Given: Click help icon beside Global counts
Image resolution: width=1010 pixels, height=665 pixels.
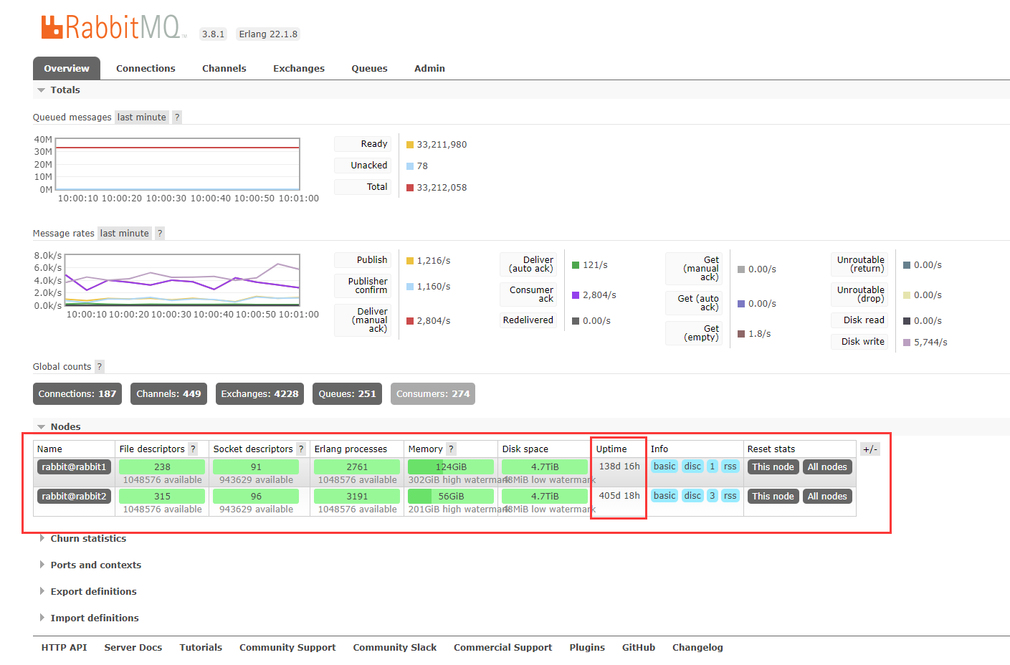Looking at the screenshot, I should pyautogui.click(x=100, y=367).
